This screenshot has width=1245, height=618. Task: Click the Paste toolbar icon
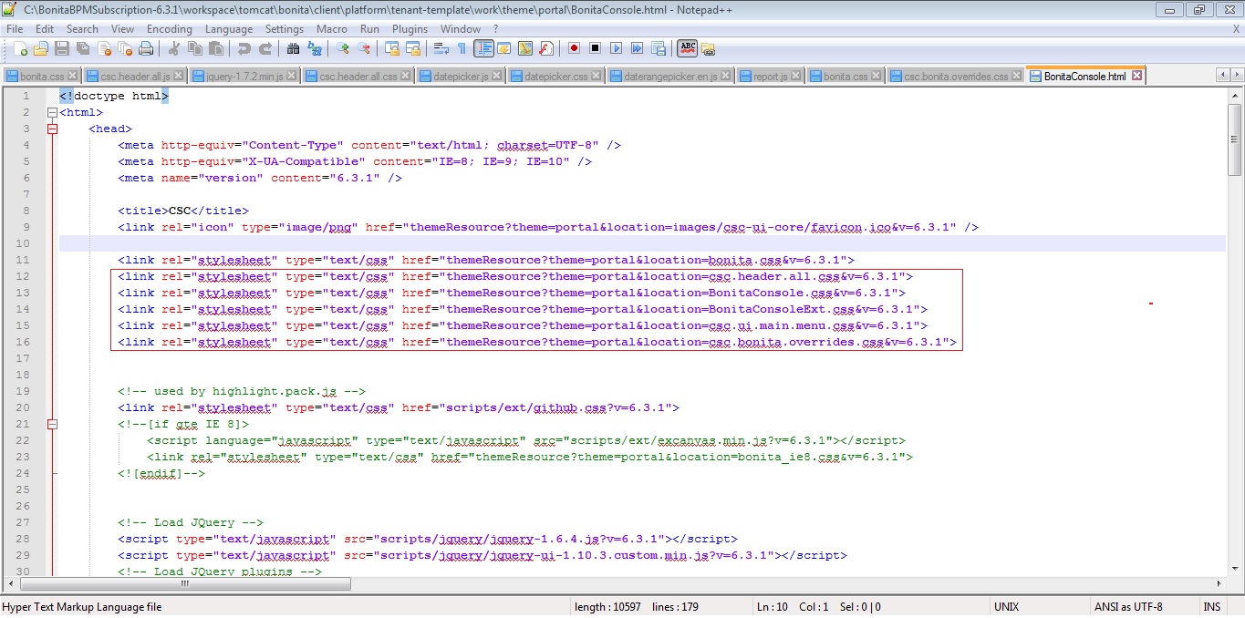[216, 48]
